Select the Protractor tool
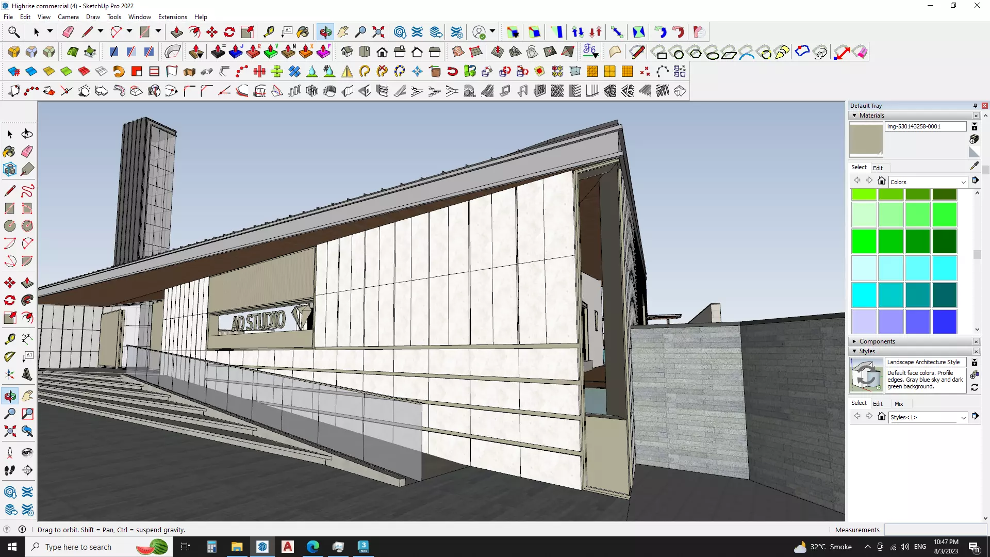Viewport: 990px width, 557px height. tap(9, 356)
